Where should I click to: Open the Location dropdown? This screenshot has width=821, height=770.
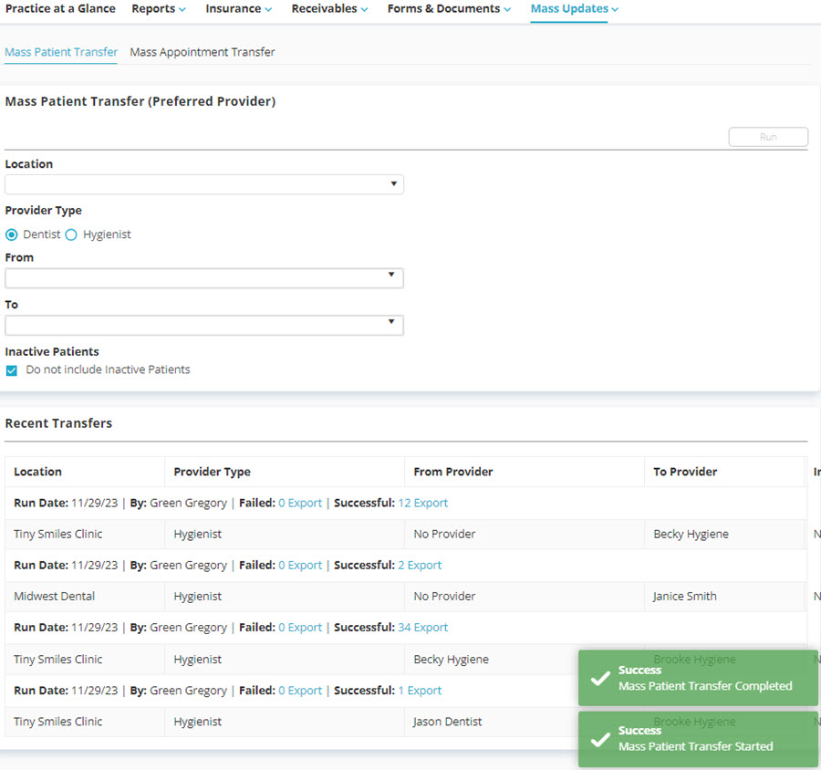(204, 184)
